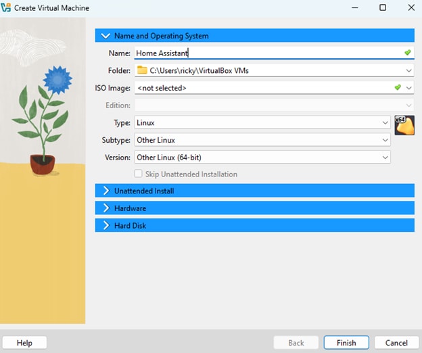
Task: Collapse the Name and Operating System section
Action: pos(254,36)
